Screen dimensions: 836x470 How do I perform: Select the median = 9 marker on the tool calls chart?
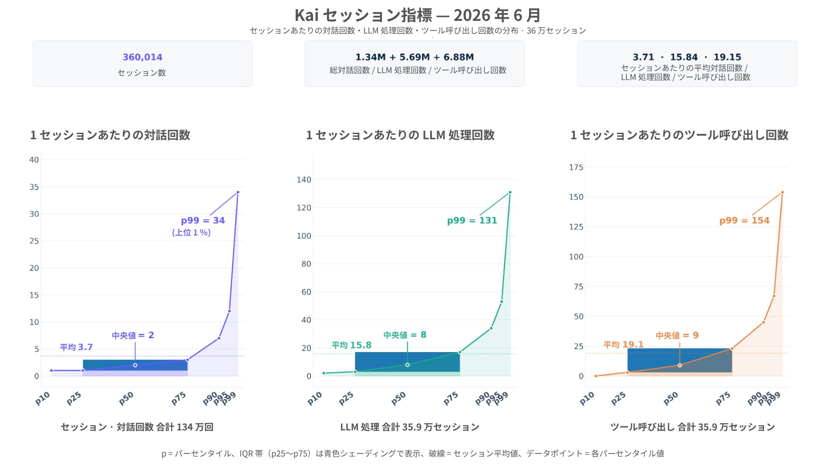(x=680, y=365)
